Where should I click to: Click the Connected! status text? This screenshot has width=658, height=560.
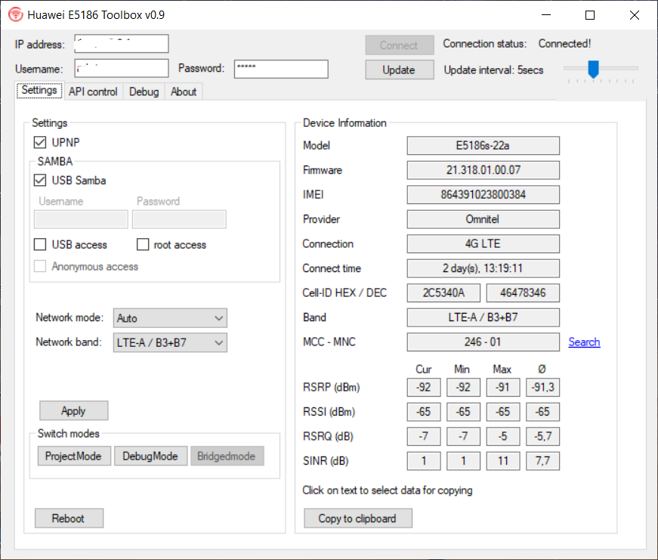click(x=564, y=44)
